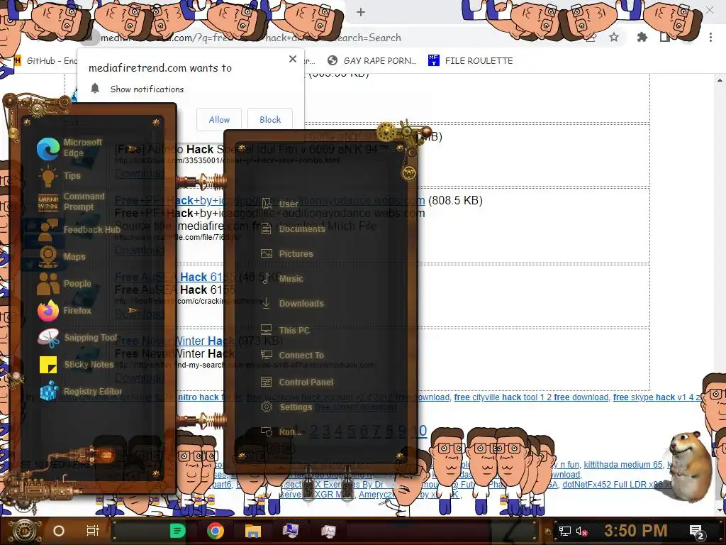Open free cityville hack tool link
This screenshot has width=726, height=545.
[531, 397]
